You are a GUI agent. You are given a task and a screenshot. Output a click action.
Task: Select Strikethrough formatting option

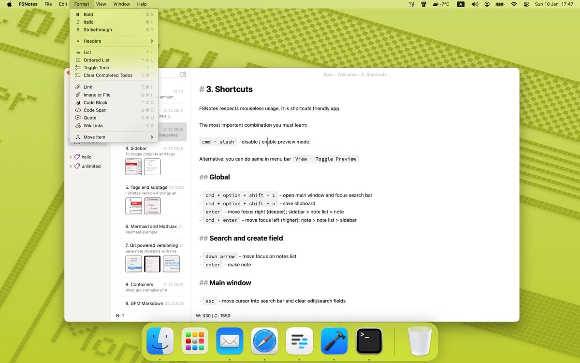[114, 30]
